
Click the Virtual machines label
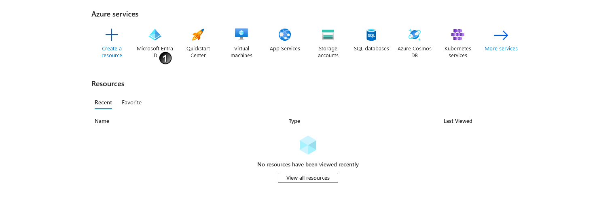tap(241, 52)
